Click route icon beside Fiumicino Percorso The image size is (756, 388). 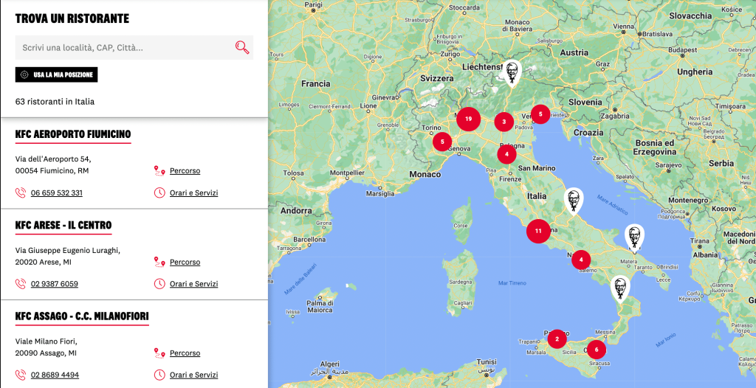click(x=159, y=170)
